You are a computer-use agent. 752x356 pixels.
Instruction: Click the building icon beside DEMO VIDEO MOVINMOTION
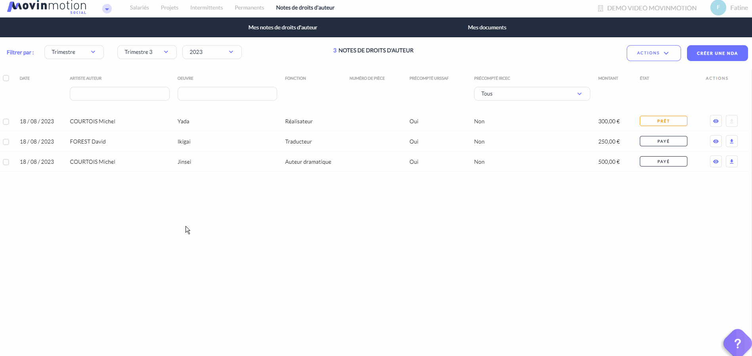600,8
